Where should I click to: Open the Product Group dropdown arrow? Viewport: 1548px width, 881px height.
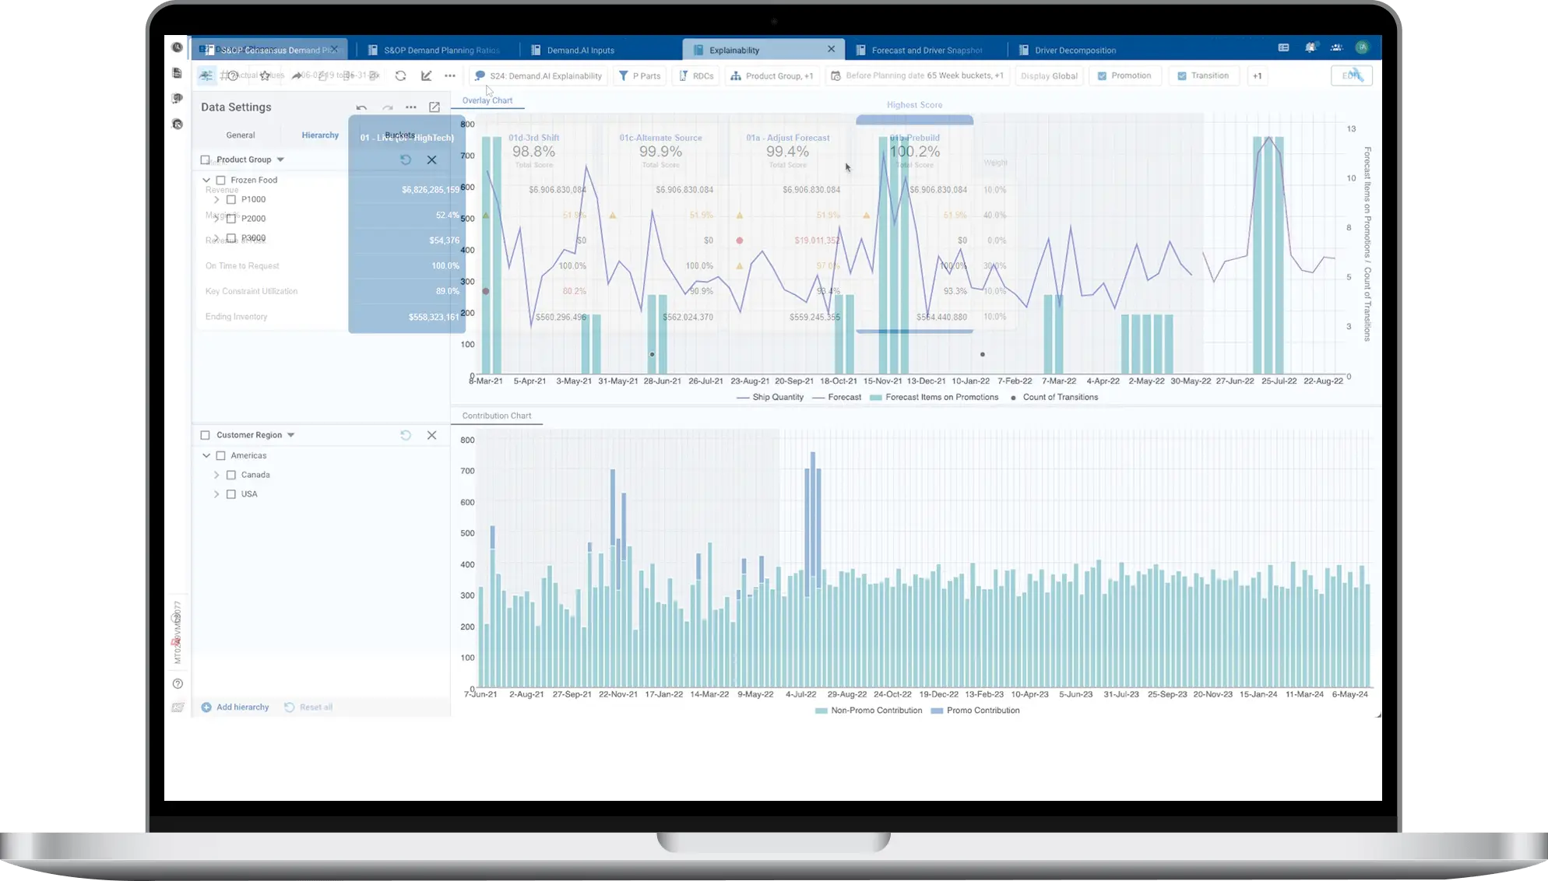280,160
